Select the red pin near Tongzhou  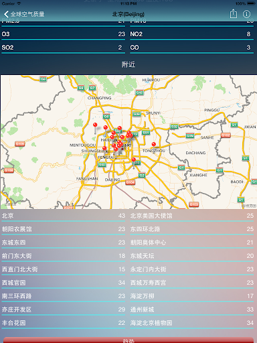(154, 144)
